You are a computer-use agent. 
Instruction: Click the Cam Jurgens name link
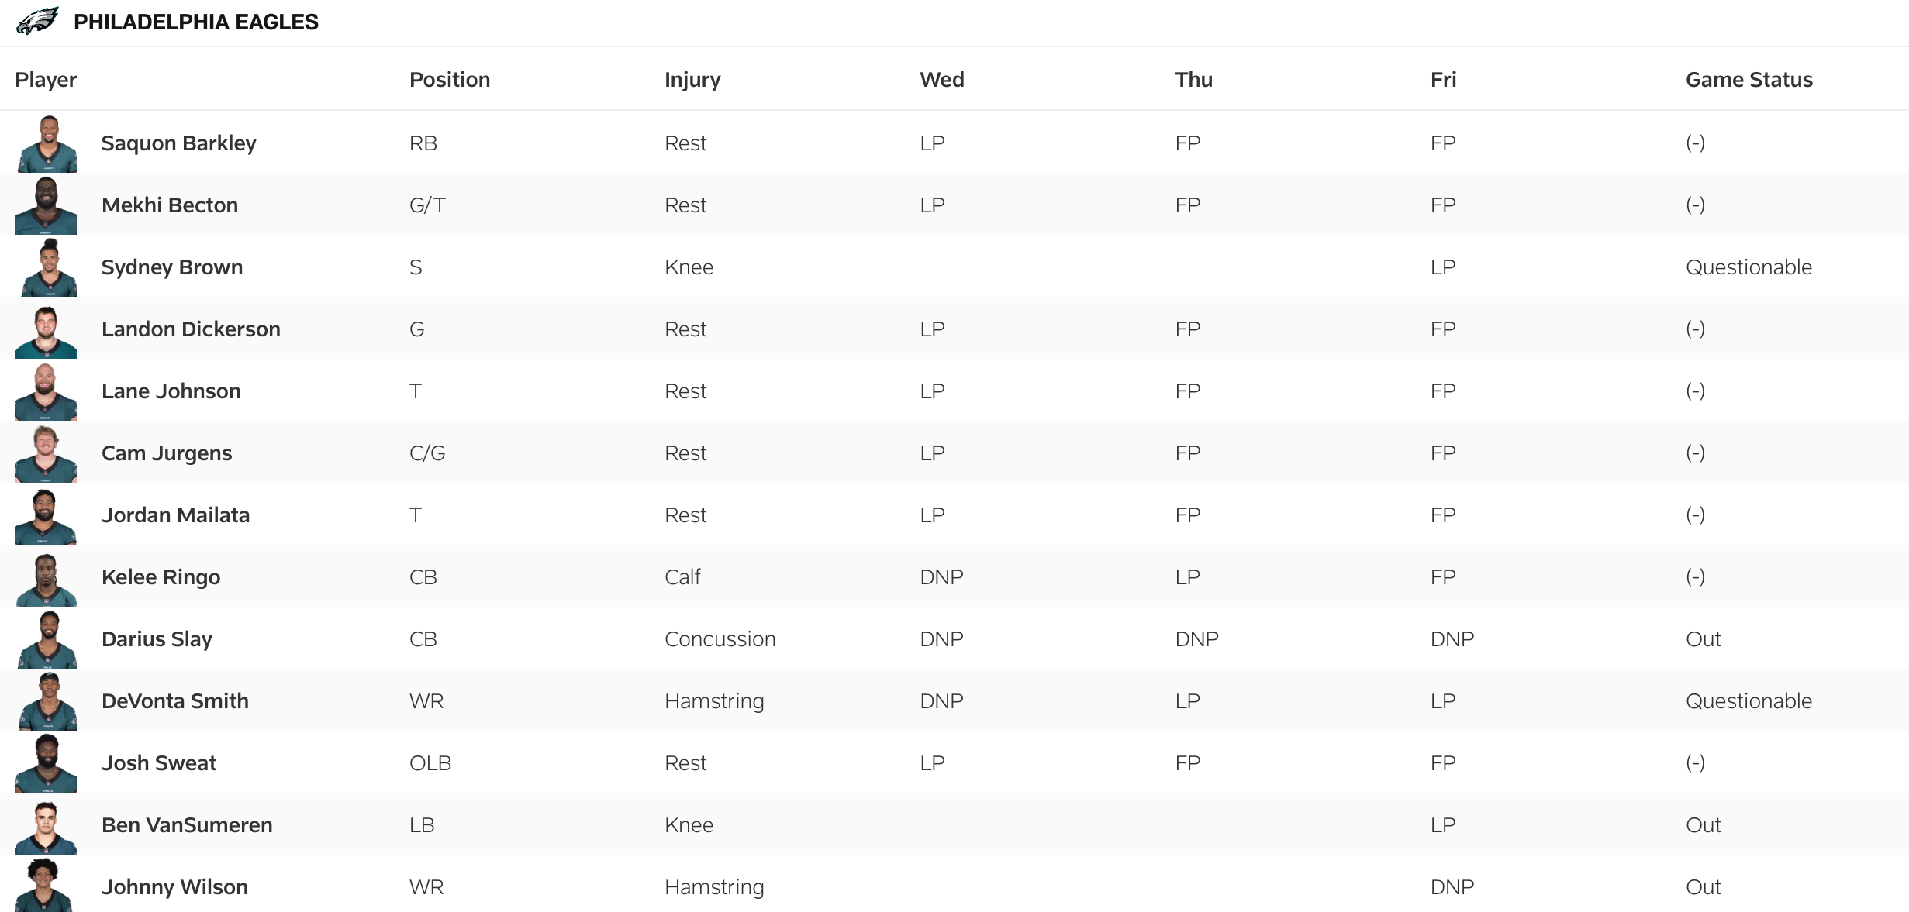coord(167,453)
